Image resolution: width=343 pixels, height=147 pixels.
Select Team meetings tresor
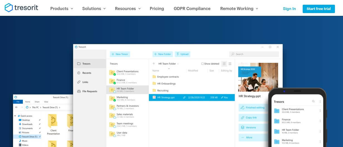pyautogui.click(x=128, y=124)
